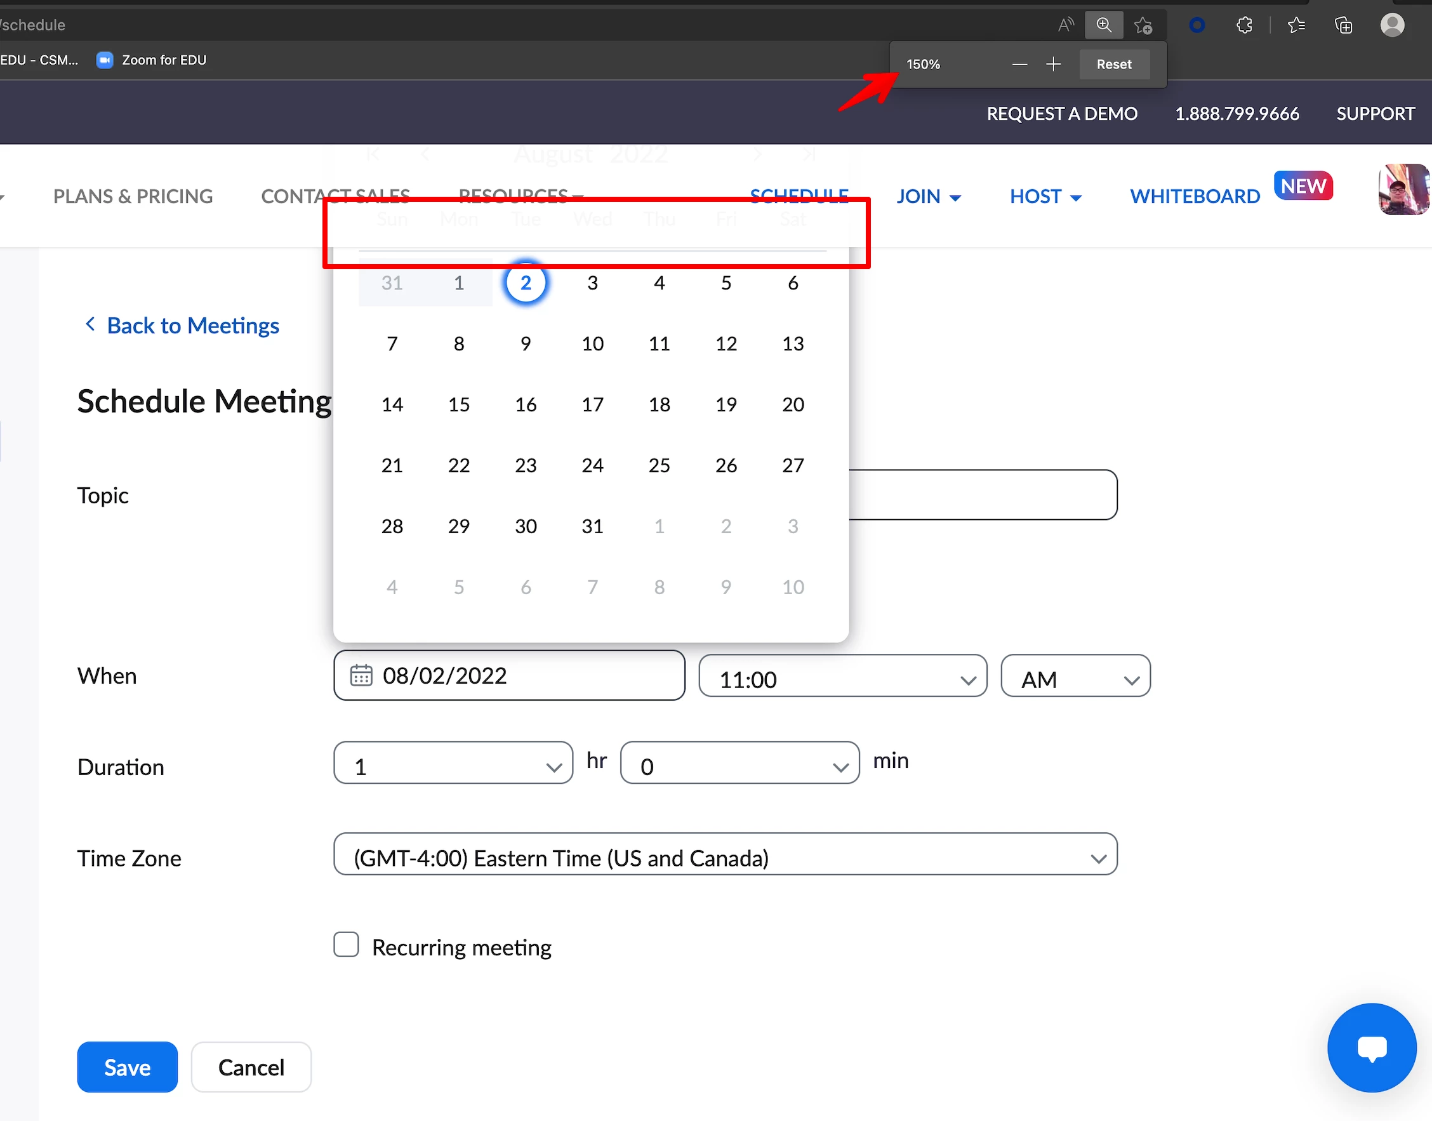Enable the Recurring meeting checkbox
The height and width of the screenshot is (1121, 1432).
(346, 945)
